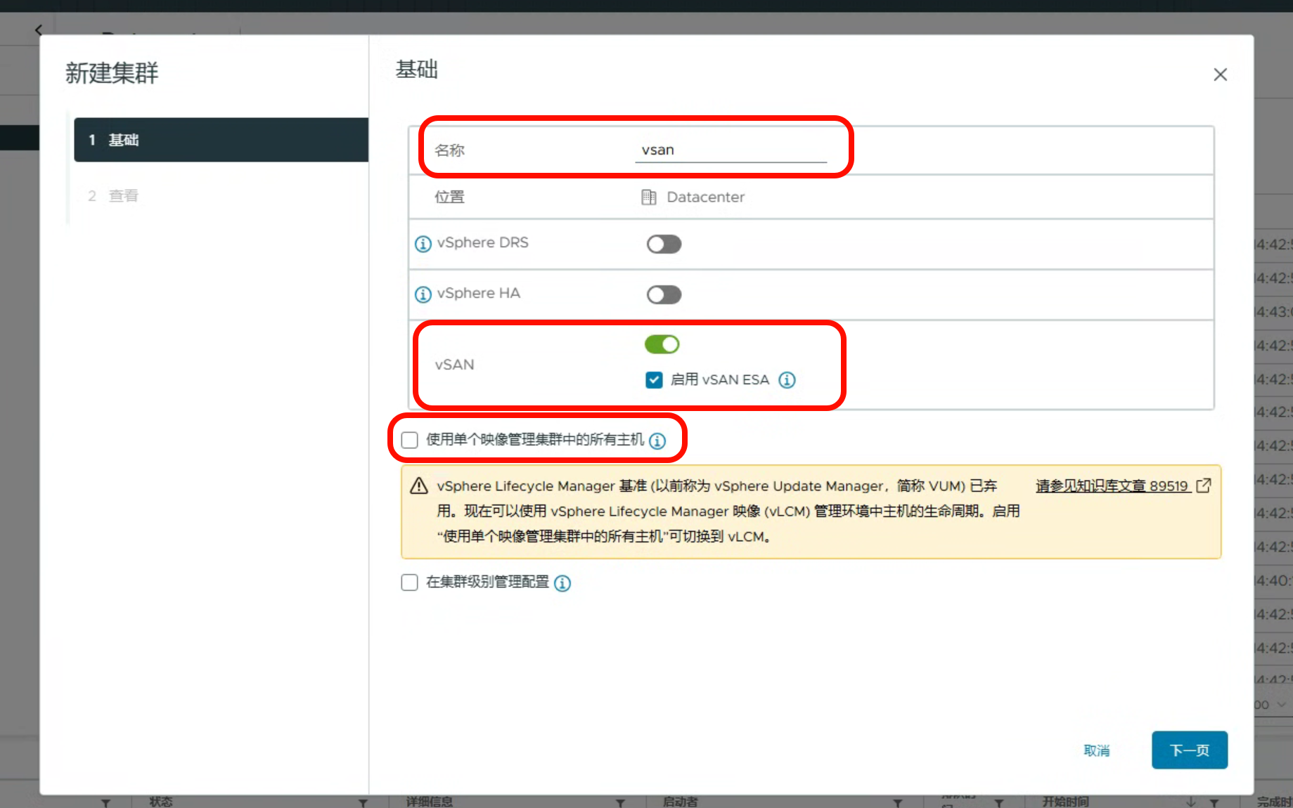1293x808 pixels.
Task: Click back arrow behind the dialog
Action: (x=39, y=30)
